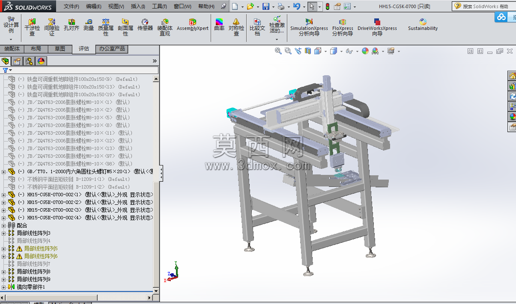
Task: Toggle 曲率 curvature display
Action: click(219, 25)
